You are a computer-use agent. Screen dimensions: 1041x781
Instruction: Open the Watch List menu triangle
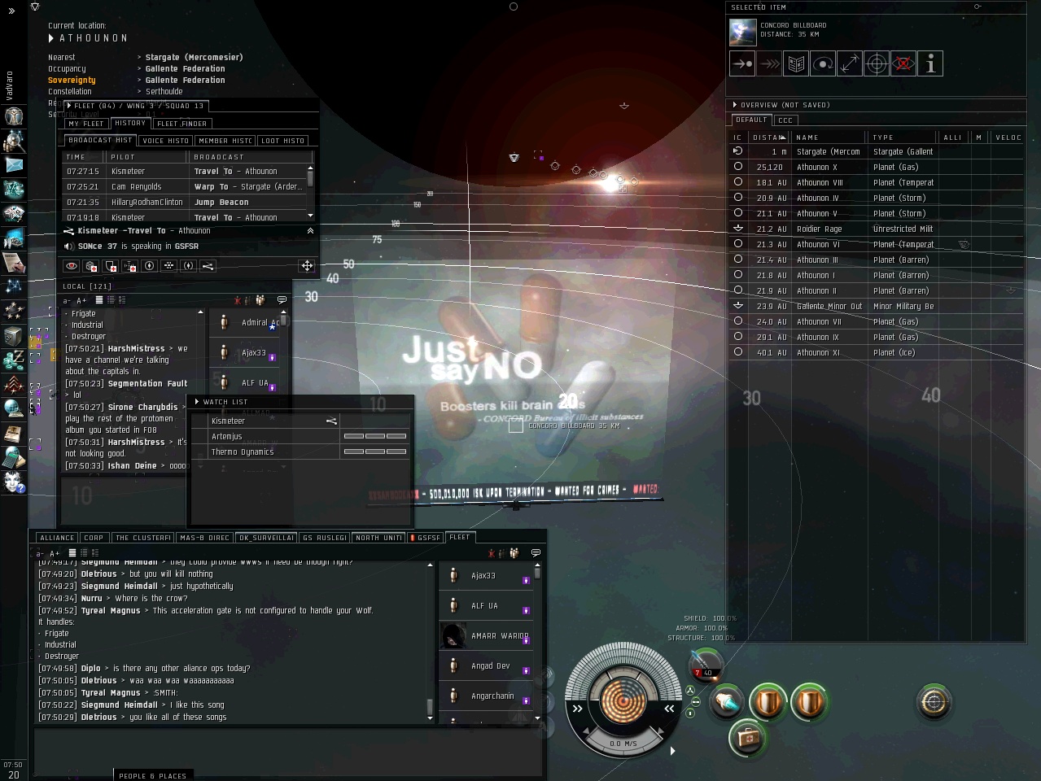coord(197,402)
